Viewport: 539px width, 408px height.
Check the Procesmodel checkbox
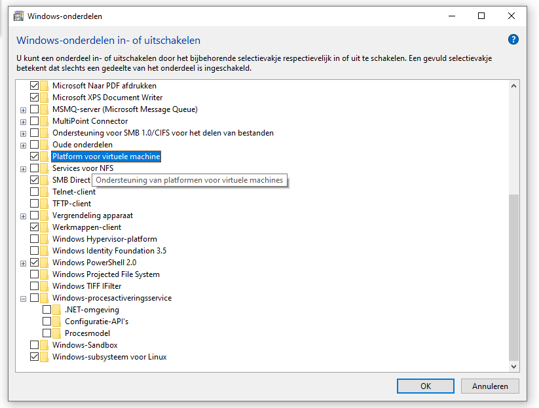click(46, 333)
